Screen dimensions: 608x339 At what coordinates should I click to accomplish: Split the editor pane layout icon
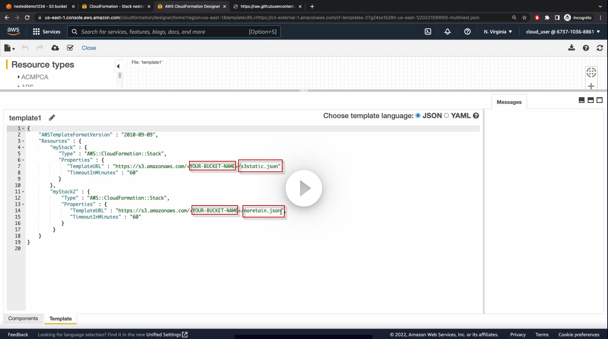[x=591, y=100]
